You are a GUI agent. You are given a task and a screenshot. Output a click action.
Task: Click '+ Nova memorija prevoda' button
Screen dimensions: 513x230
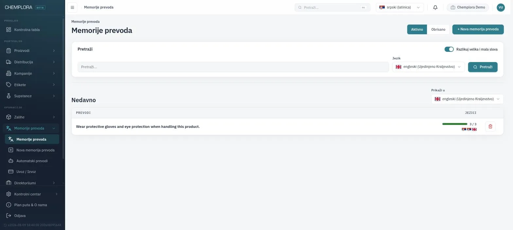(x=478, y=29)
